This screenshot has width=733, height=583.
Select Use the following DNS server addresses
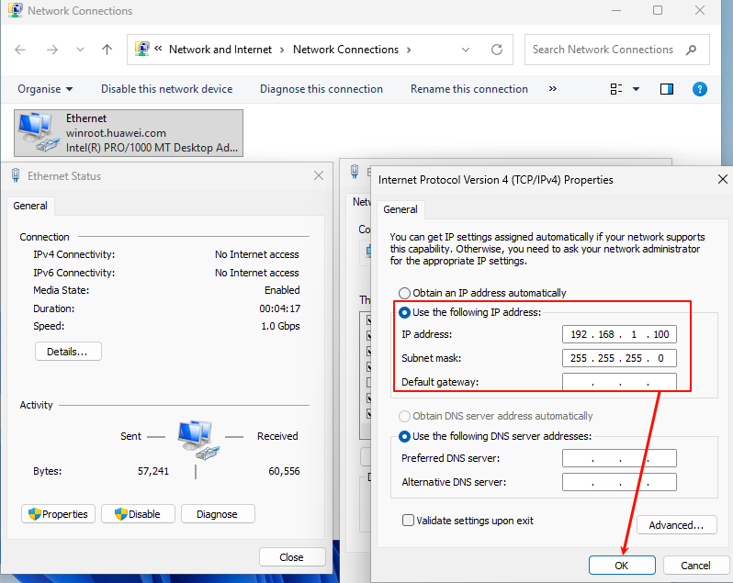point(495,436)
